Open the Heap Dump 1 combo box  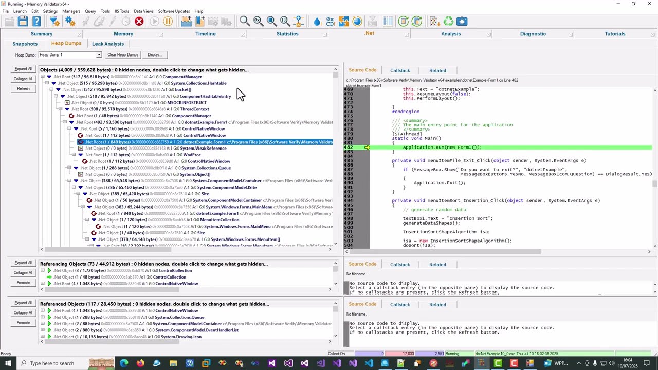pos(70,55)
